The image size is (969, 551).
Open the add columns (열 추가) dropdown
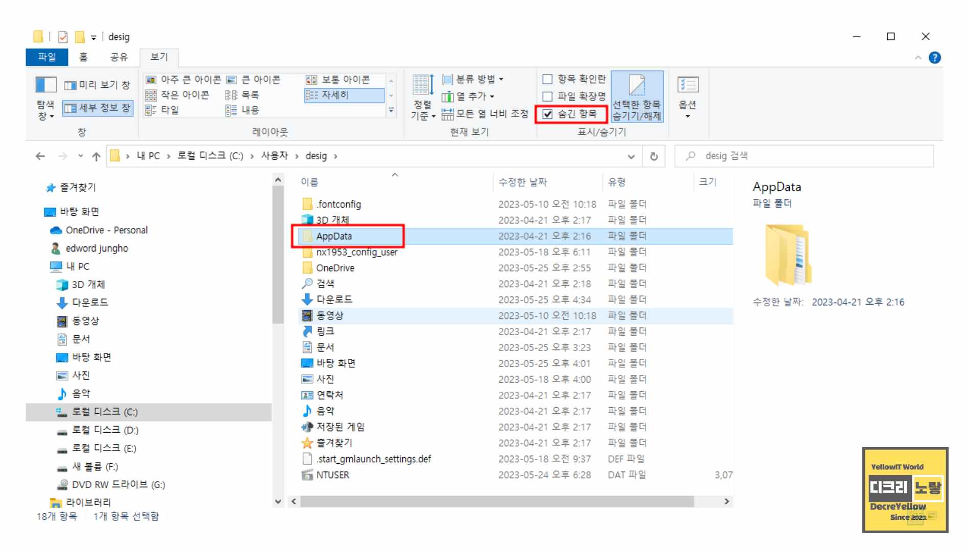468,96
